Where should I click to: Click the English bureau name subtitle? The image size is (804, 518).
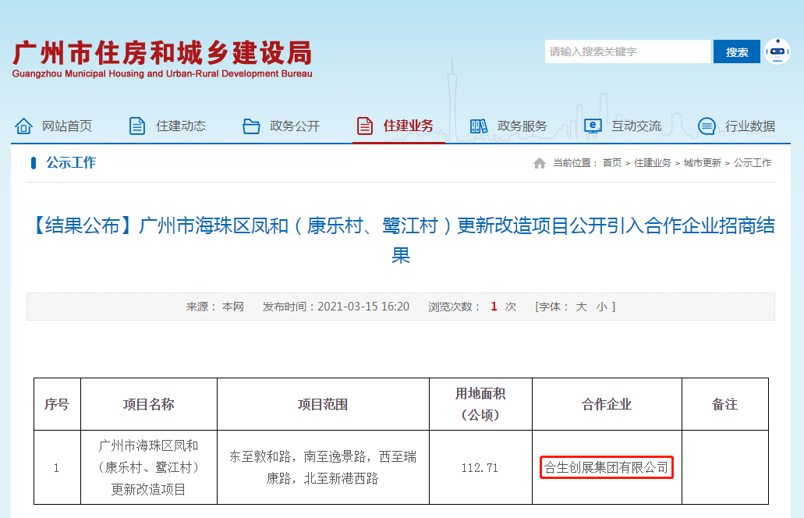tap(162, 73)
